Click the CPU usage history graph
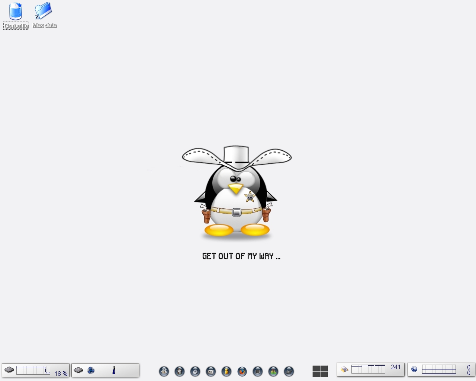Image resolution: width=476 pixels, height=381 pixels. 33,370
